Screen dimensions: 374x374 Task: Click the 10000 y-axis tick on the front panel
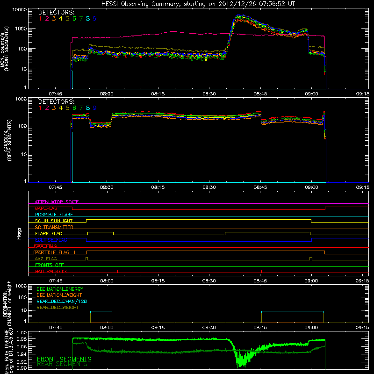(20, 10)
